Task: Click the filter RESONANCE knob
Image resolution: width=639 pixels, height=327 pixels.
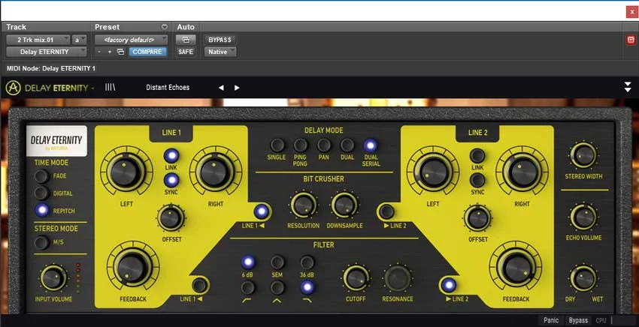Action: click(x=398, y=279)
